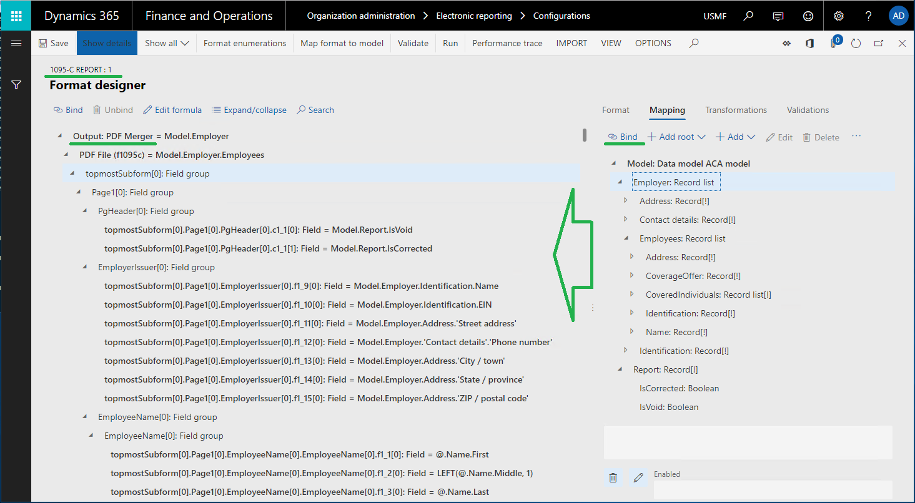This screenshot has width=915, height=503.
Task: Click the search magnifier in top bar
Action: [x=748, y=16]
